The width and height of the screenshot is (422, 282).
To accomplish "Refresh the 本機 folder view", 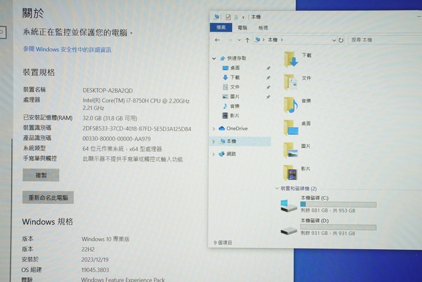I will [341, 40].
